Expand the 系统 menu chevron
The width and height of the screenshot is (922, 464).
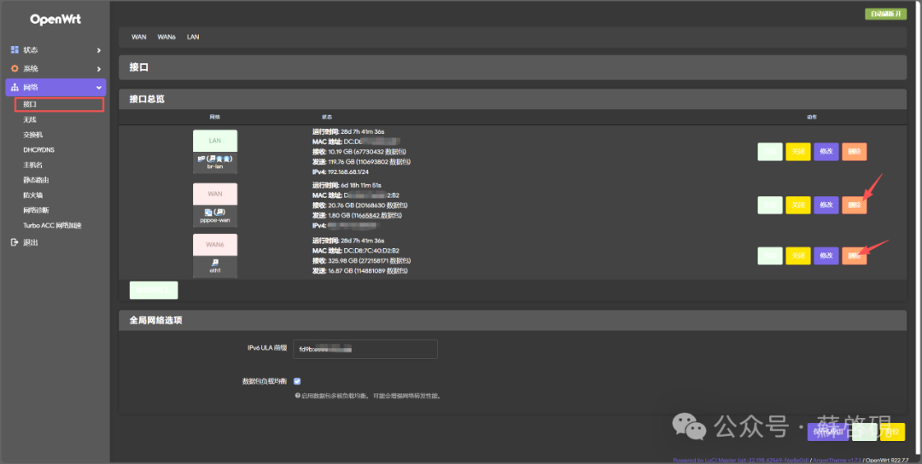(99, 69)
